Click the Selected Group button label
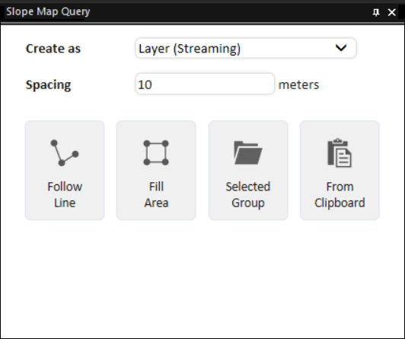The height and width of the screenshot is (339, 405). [x=248, y=194]
